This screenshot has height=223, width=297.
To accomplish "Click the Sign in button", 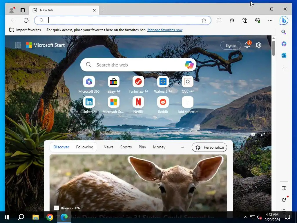I will point(231,46).
